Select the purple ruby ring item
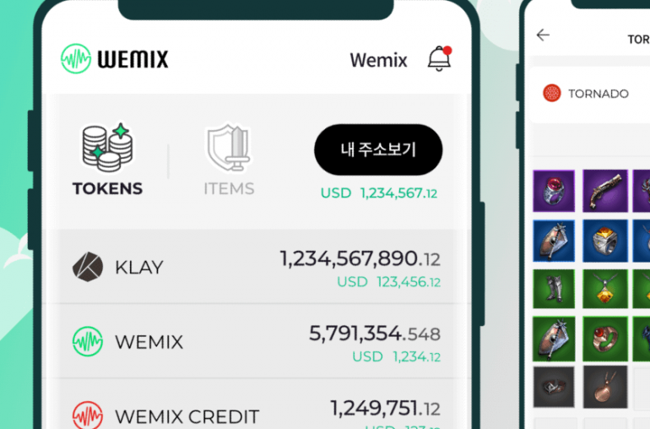Screen dimensions: 650x429 [x=554, y=191]
